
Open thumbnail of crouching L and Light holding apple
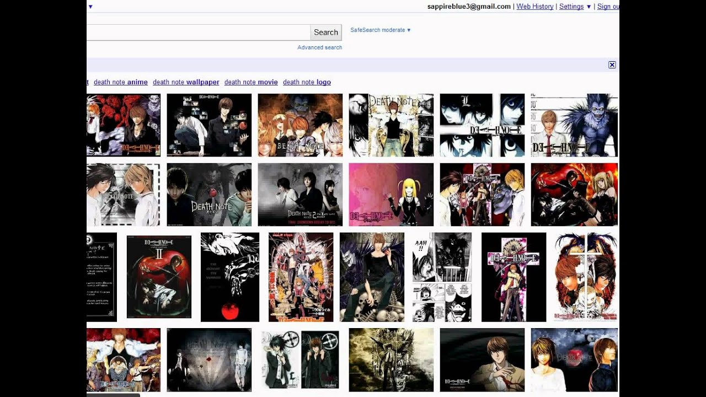[209, 125]
